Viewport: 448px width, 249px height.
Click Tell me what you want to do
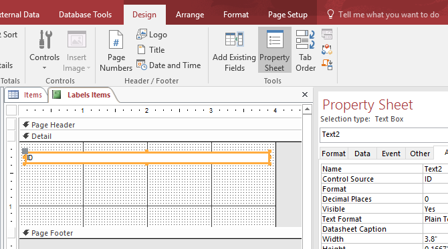click(388, 15)
